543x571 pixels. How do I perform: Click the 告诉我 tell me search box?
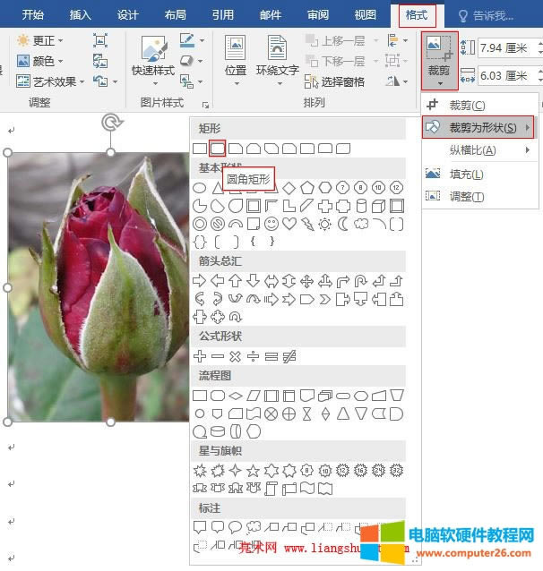pos(486,15)
